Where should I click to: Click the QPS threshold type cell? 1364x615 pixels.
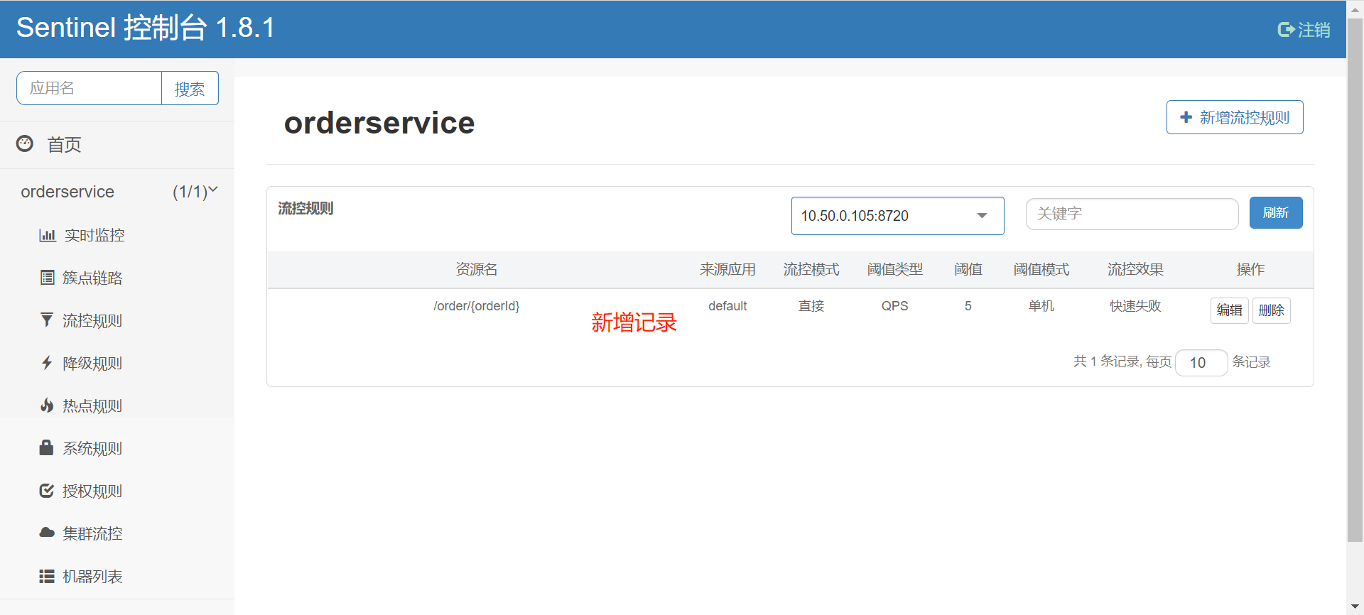point(895,306)
